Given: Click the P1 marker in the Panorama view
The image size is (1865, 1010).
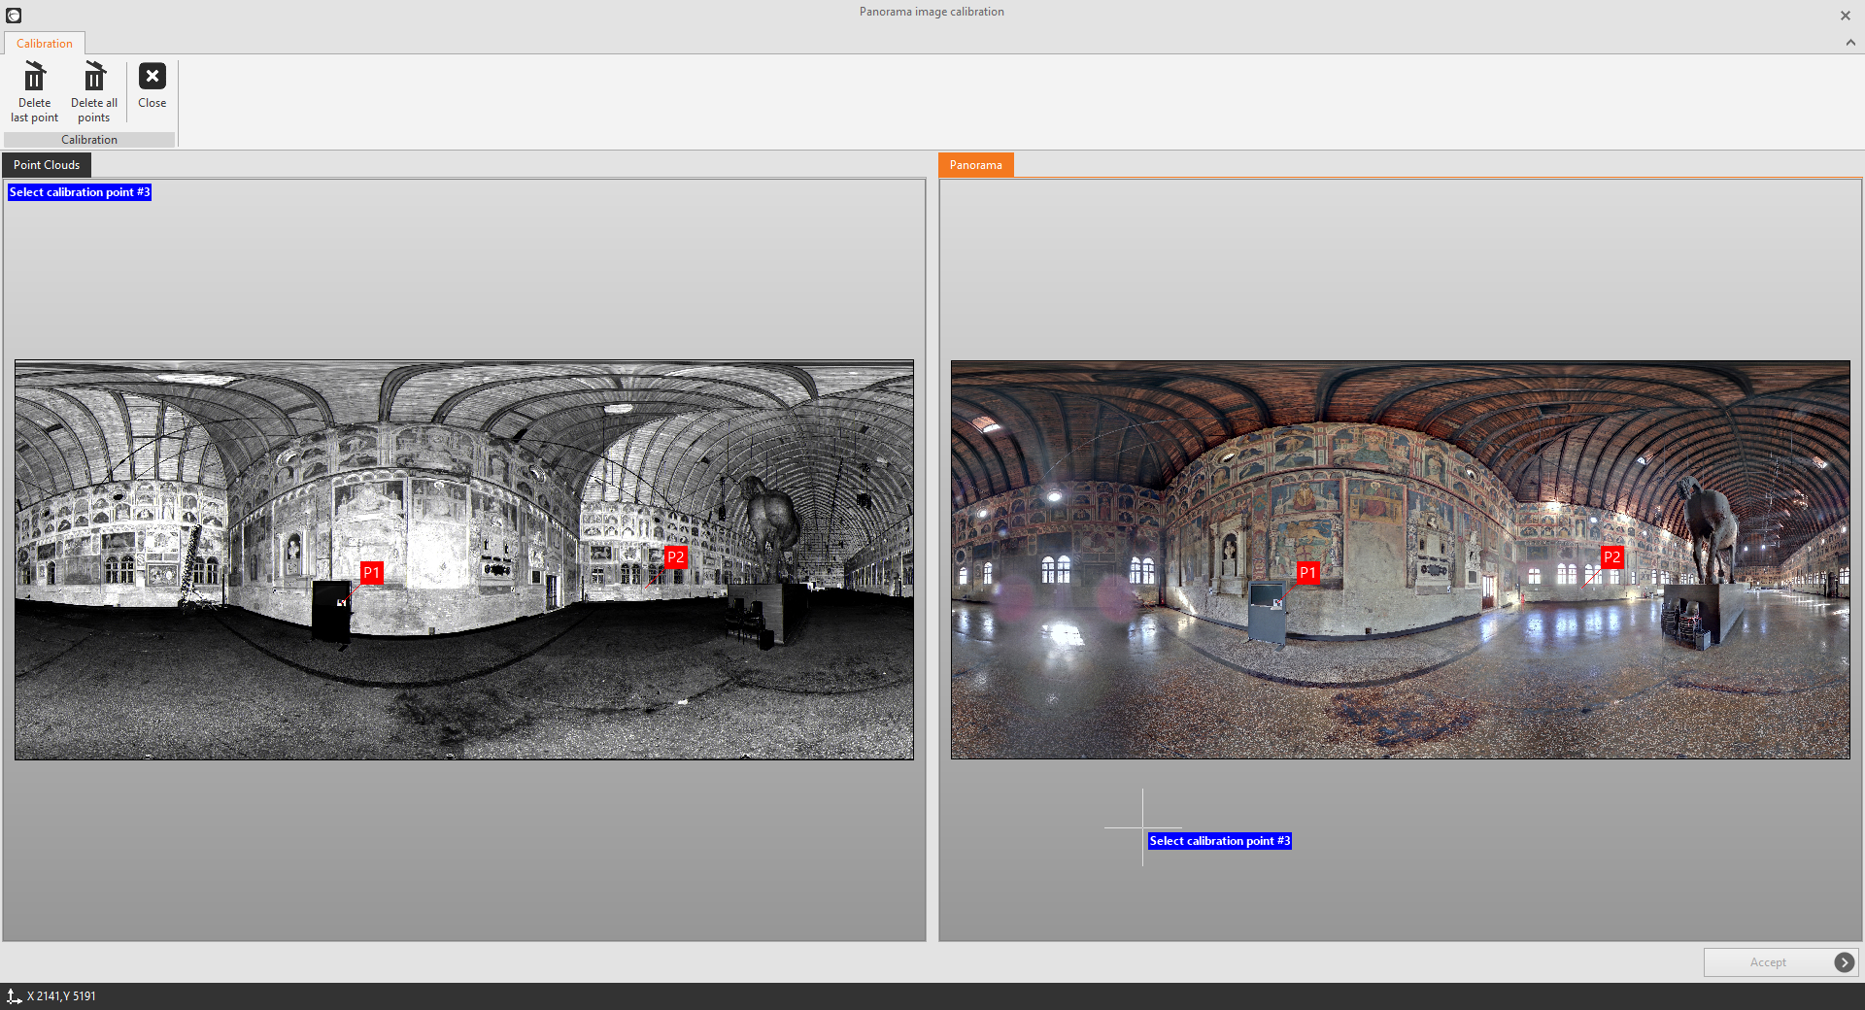Looking at the screenshot, I should 1307,573.
